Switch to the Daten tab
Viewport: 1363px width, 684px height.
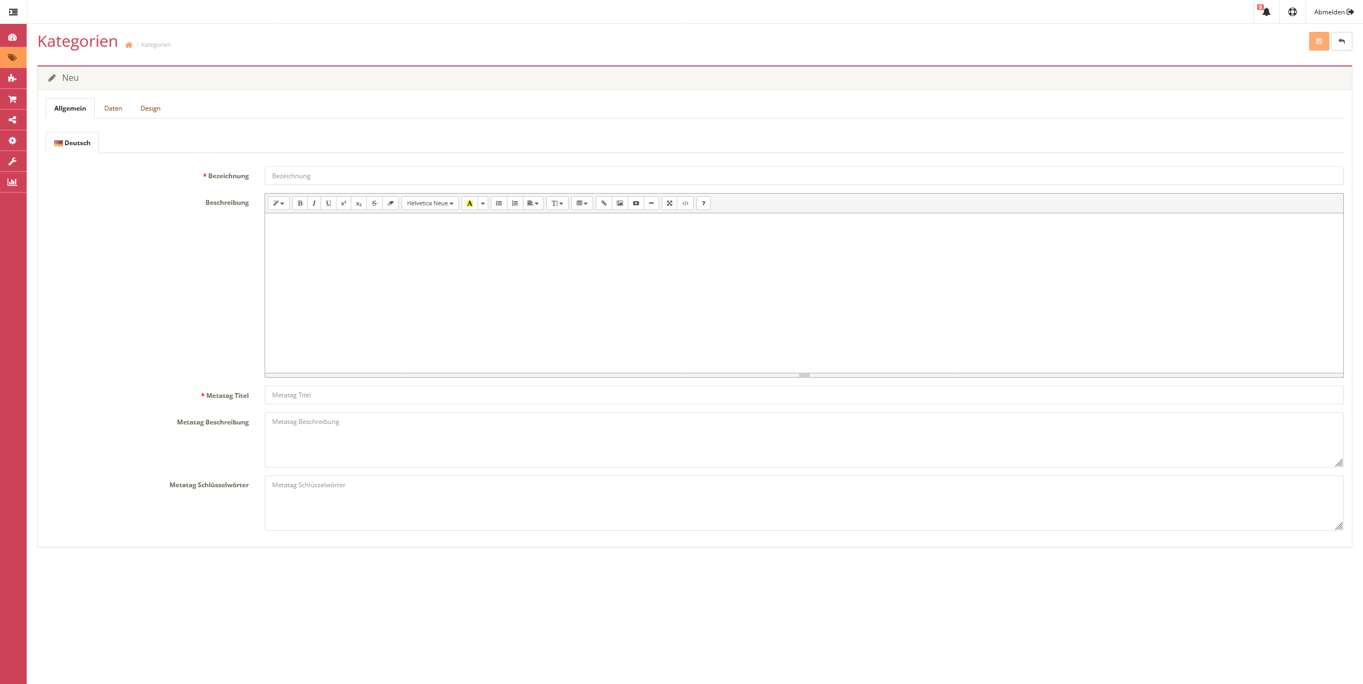113,109
